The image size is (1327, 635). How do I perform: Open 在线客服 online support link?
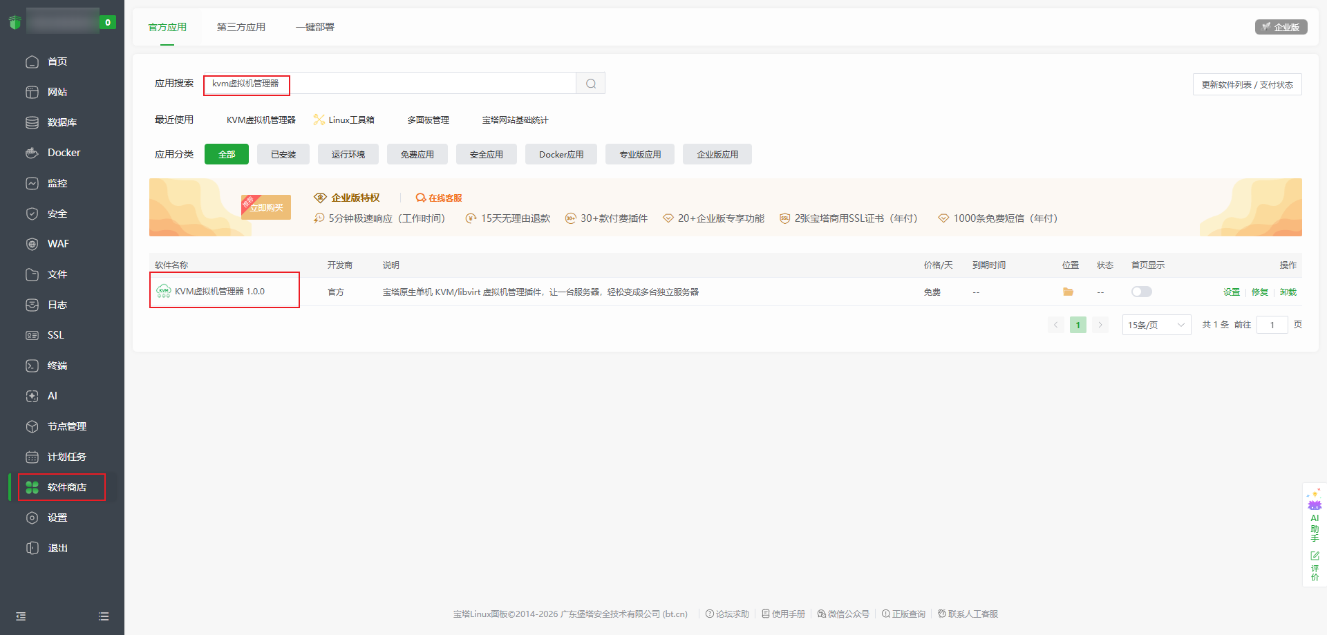pyautogui.click(x=439, y=198)
